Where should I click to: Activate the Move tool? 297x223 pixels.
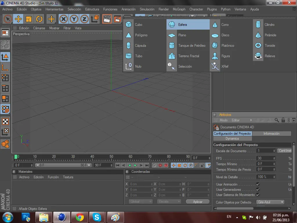18,19
